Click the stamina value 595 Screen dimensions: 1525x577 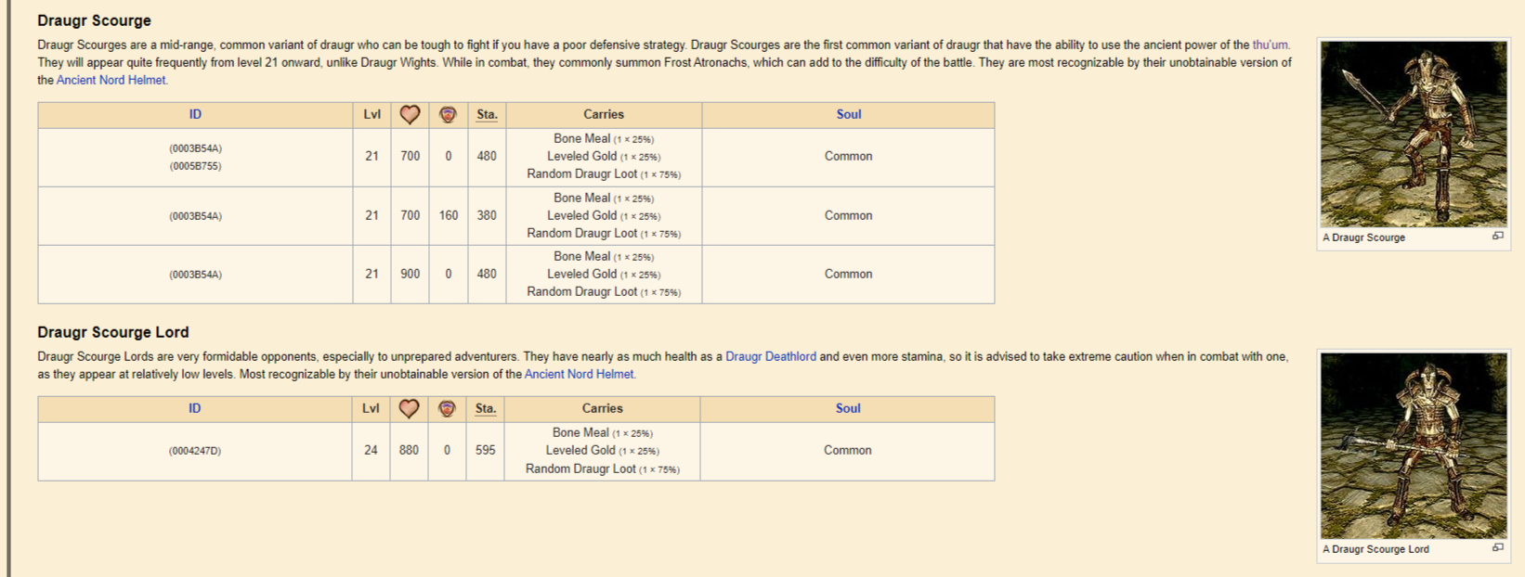485,450
